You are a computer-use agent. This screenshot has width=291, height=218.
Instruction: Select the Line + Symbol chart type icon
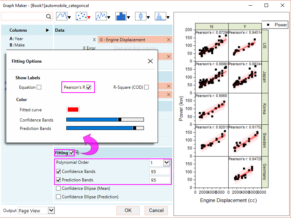101,16
